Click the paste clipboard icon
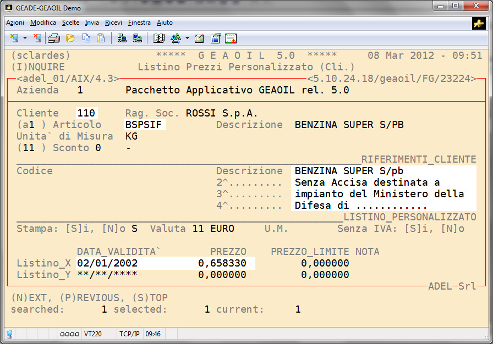The width and height of the screenshot is (493, 344). 101,38
